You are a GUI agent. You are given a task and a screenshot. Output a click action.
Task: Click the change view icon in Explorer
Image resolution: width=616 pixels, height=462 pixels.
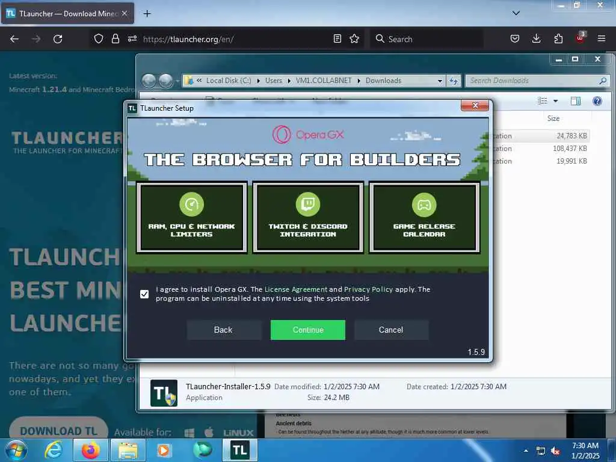[x=543, y=101]
